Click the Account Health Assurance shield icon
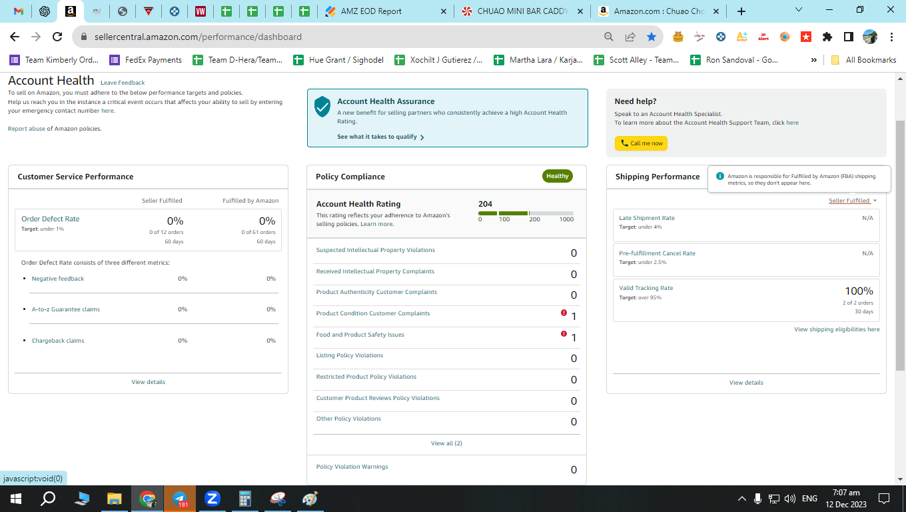This screenshot has width=906, height=512. pos(322,106)
